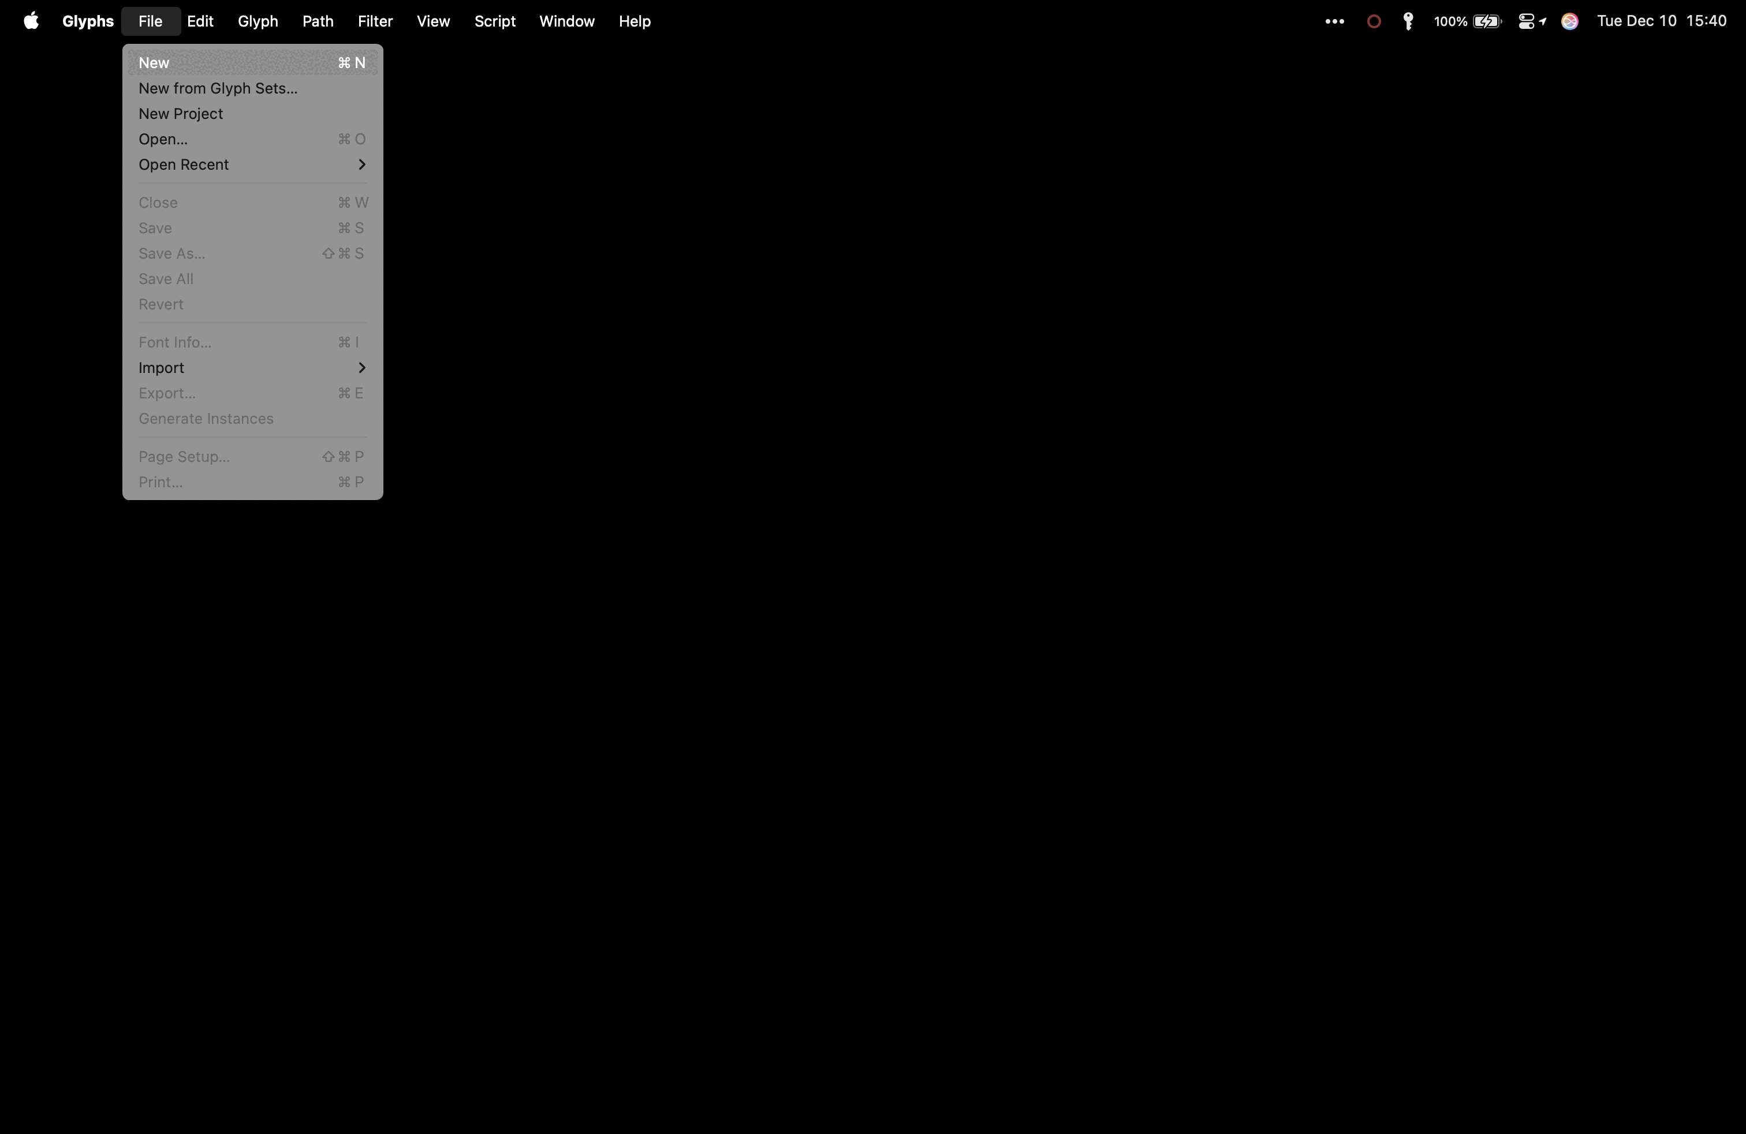The image size is (1746, 1134).
Task: Click the three-dots overflow menu bar icon
Action: click(1334, 21)
